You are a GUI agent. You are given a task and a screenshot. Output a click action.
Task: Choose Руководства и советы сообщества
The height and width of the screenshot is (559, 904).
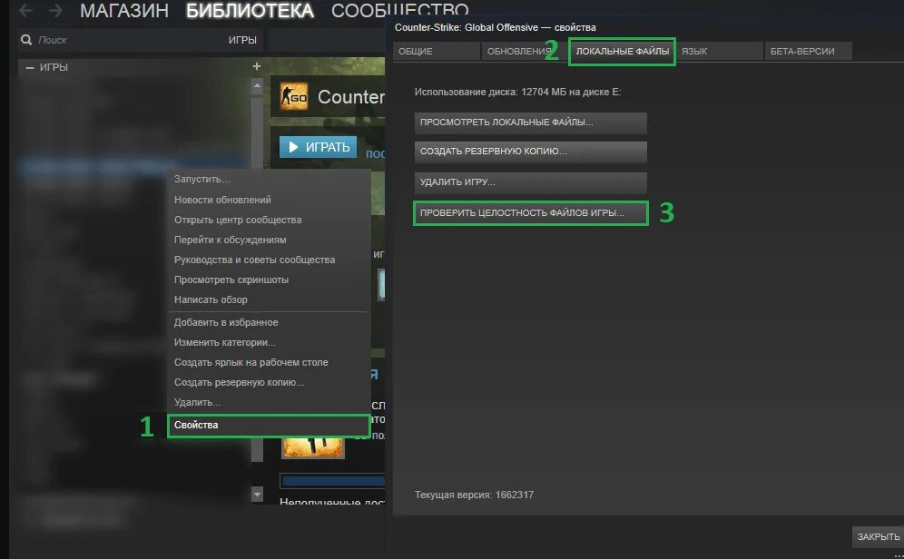[x=269, y=260]
